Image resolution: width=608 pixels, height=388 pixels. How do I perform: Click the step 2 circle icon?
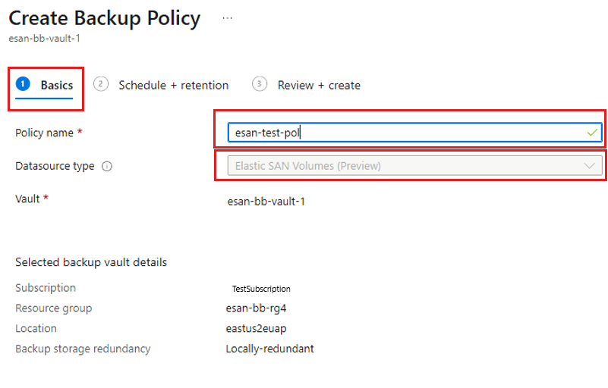click(x=101, y=83)
